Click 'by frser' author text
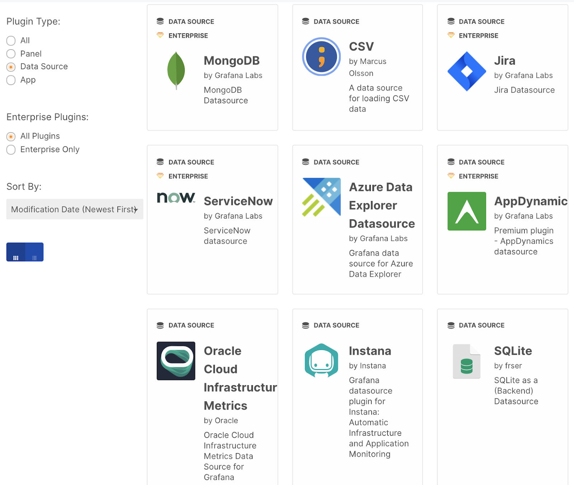The image size is (574, 485). tap(508, 366)
